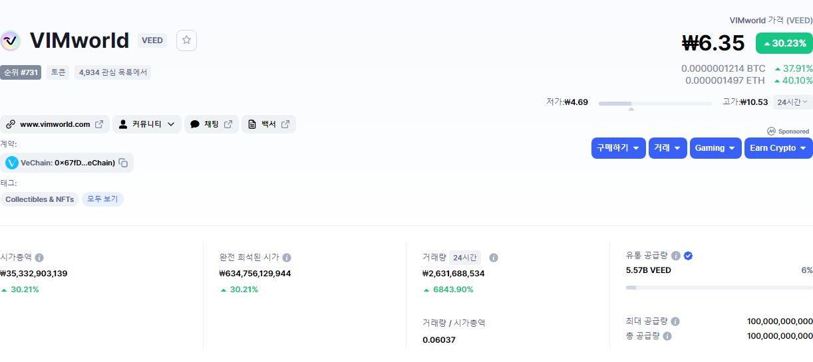Open the 채팅 link
This screenshot has width=813, height=362.
[x=212, y=124]
